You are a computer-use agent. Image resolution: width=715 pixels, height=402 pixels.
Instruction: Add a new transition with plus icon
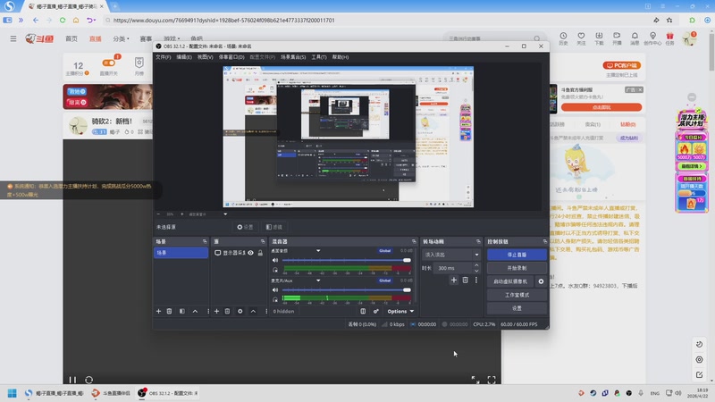[x=453, y=280]
